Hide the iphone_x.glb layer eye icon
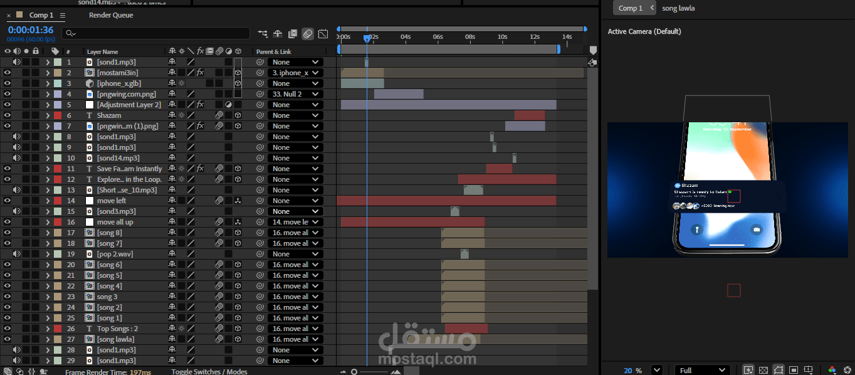855x375 pixels. click(x=8, y=83)
